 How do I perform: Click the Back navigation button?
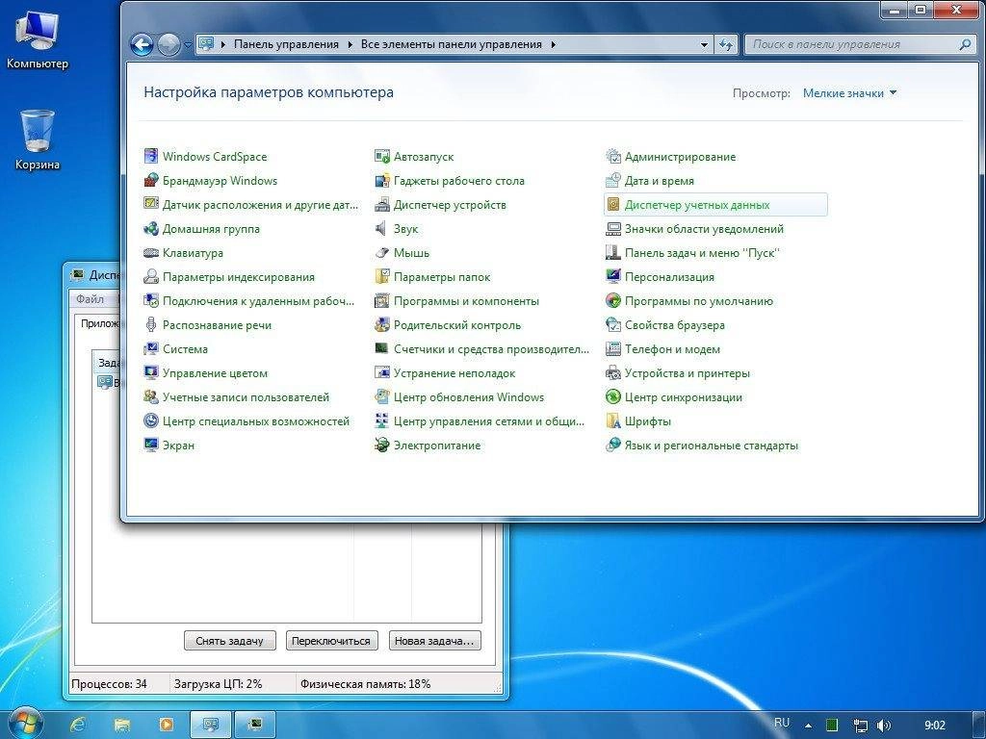(143, 44)
